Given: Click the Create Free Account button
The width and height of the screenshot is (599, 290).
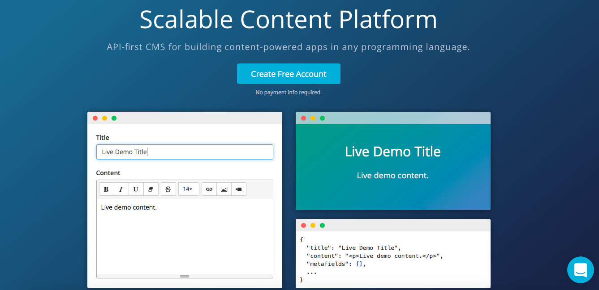Looking at the screenshot, I should (x=289, y=74).
